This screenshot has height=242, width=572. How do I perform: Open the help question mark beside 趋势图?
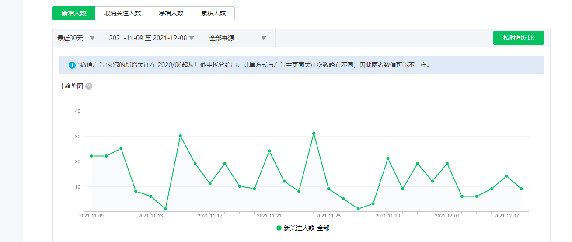click(x=89, y=86)
